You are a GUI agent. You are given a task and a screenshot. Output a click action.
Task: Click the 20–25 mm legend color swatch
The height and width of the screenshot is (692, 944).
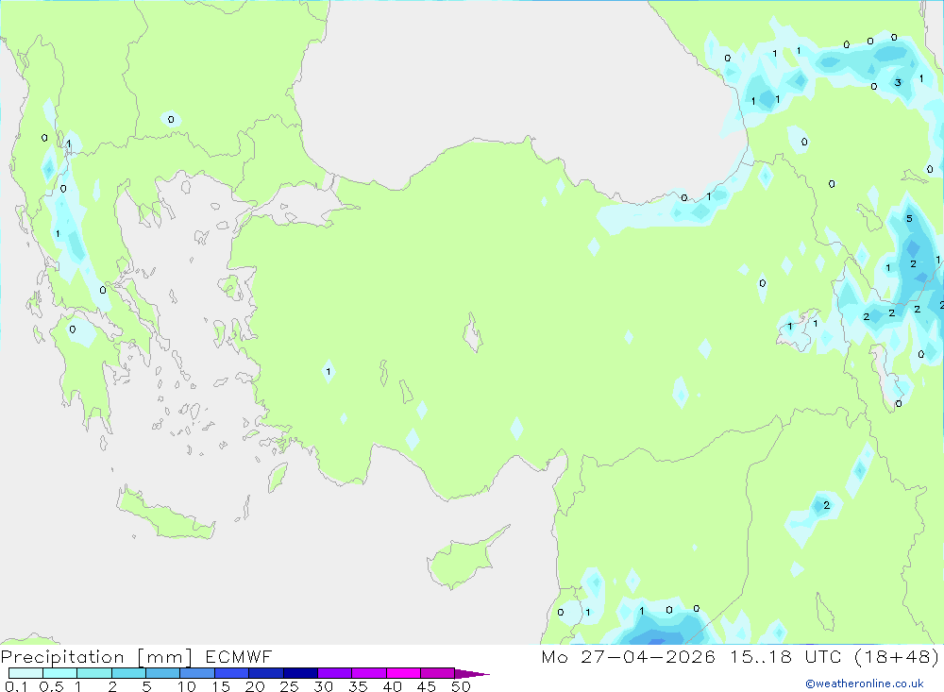click(265, 673)
